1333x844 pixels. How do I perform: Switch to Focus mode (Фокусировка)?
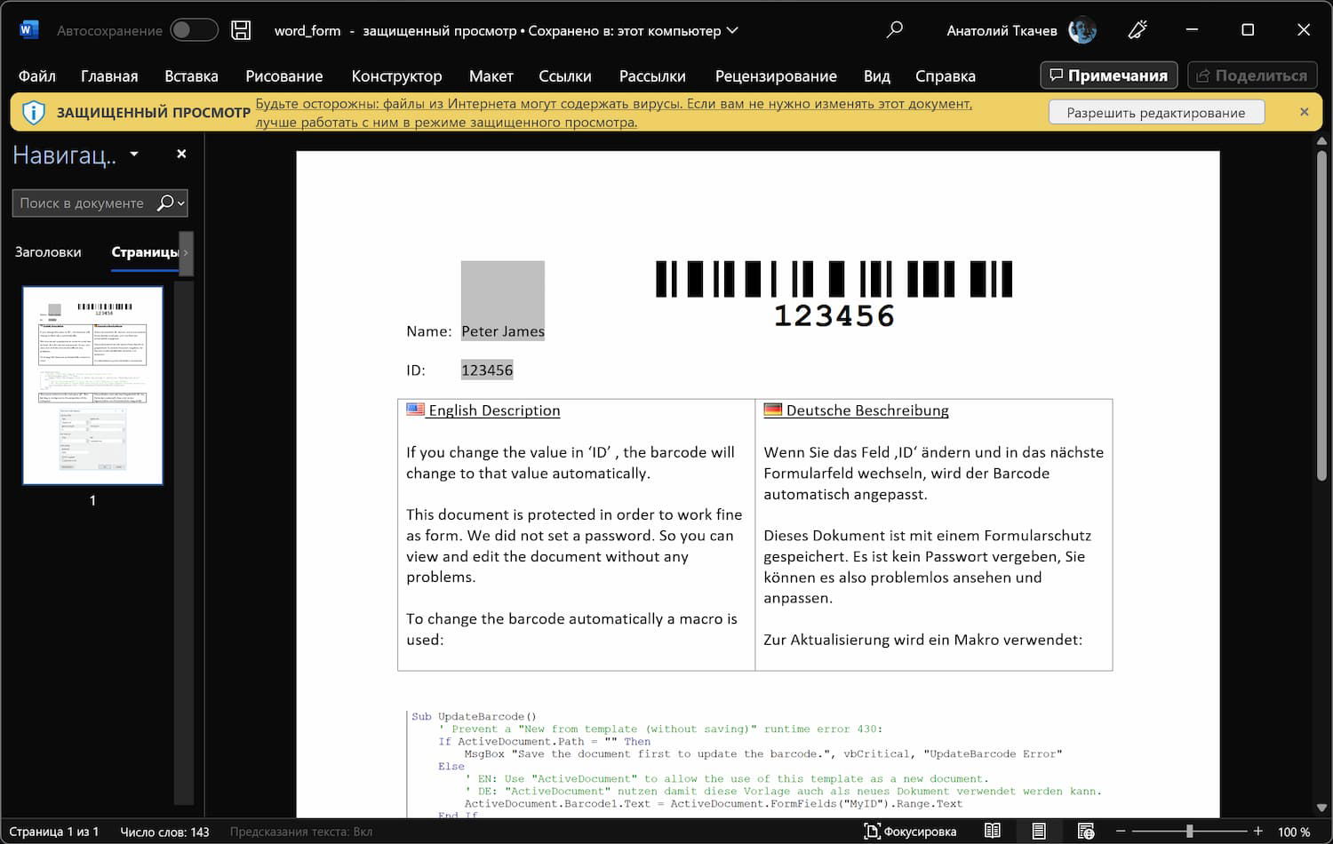coord(910,832)
